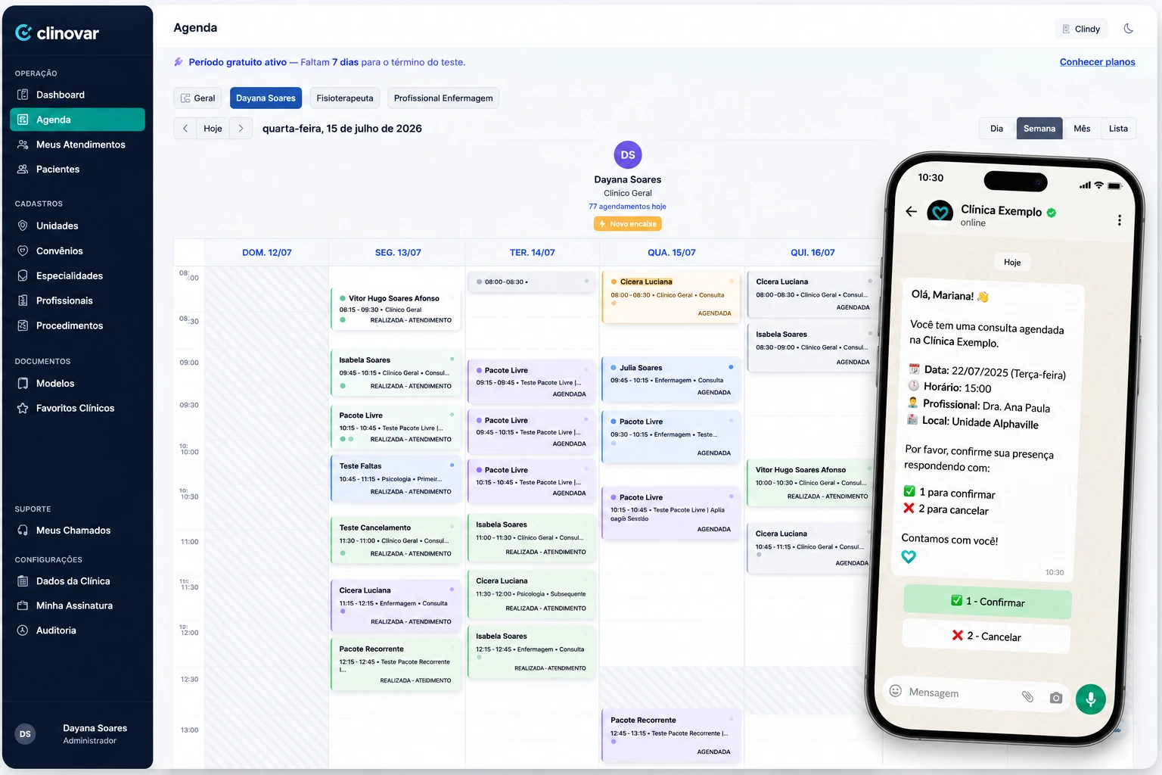Switch to Dia view
The height and width of the screenshot is (775, 1162).
pyautogui.click(x=997, y=129)
